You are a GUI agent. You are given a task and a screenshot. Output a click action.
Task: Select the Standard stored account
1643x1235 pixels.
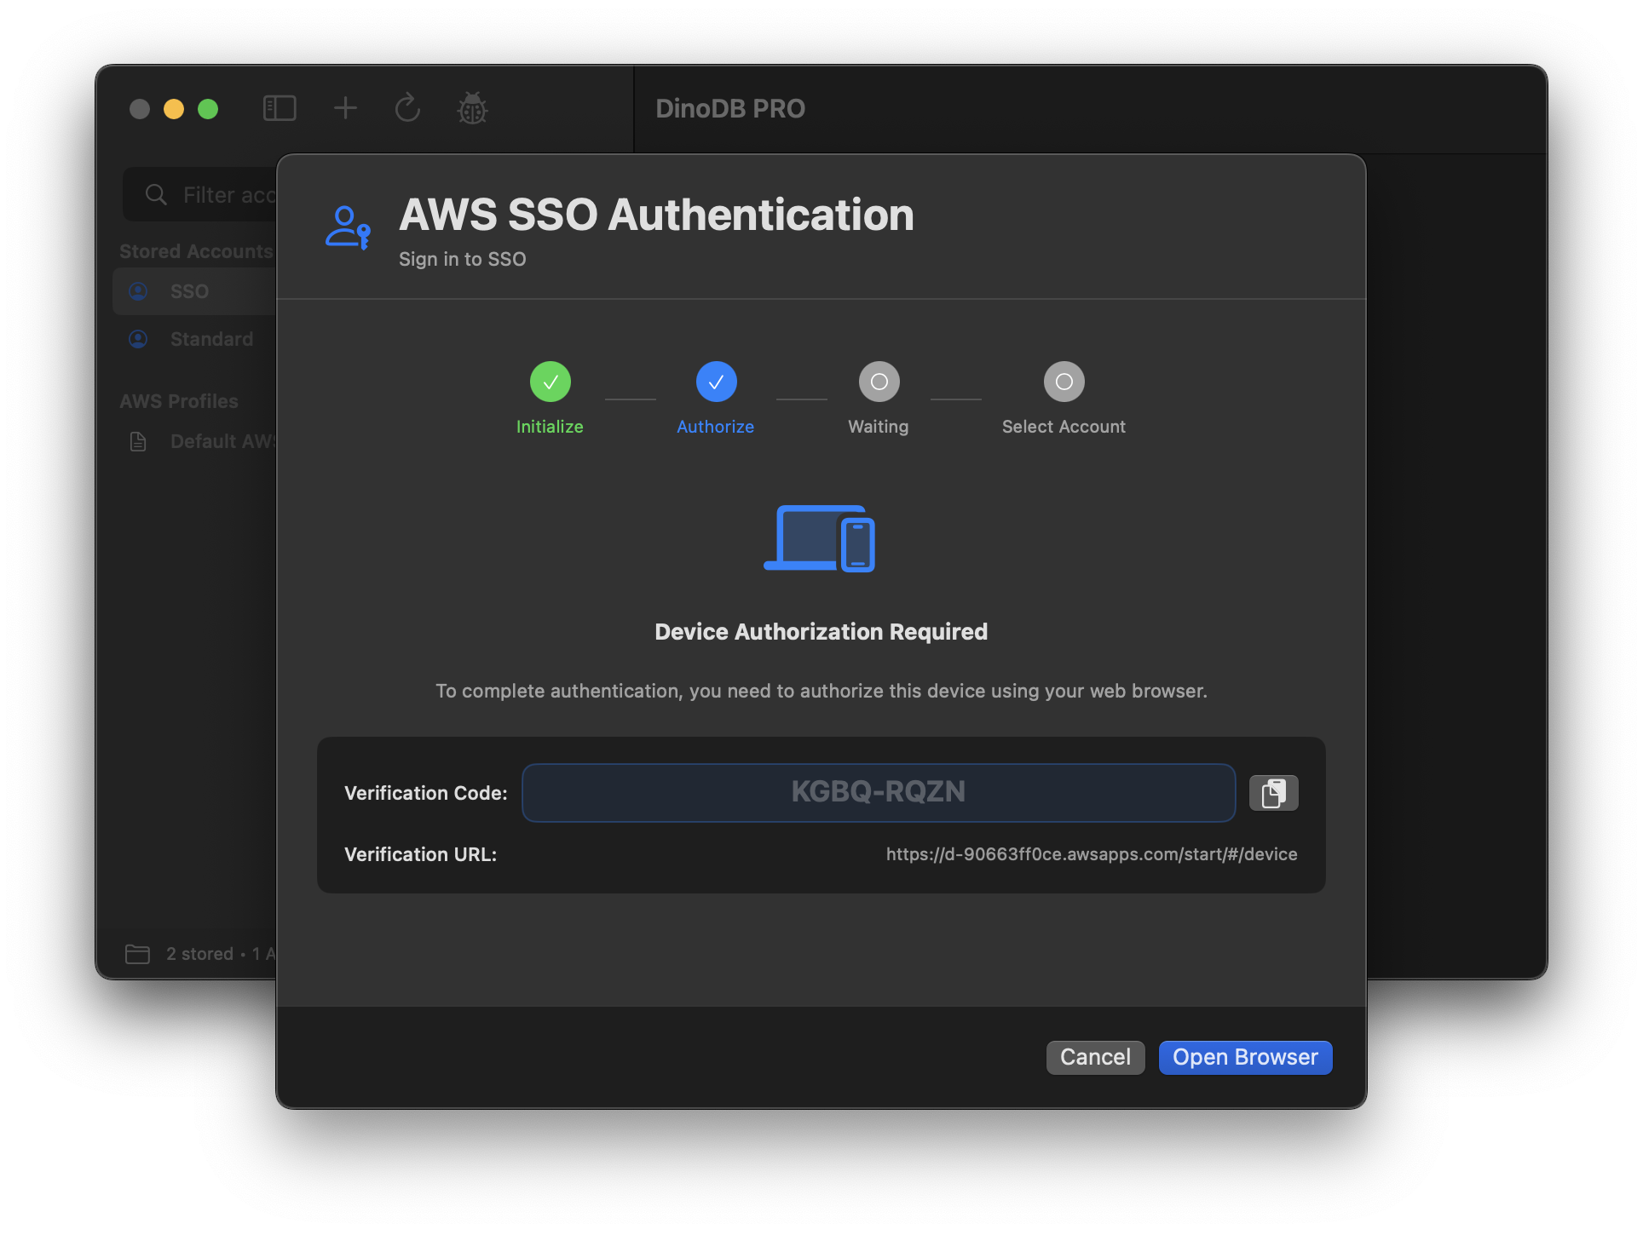[195, 339]
